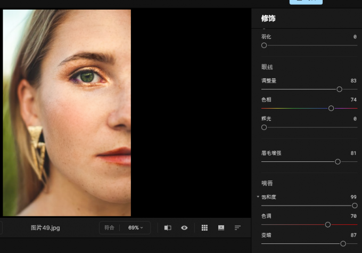Click the 符合 fit-to-screen button
The height and width of the screenshot is (253, 362).
point(110,227)
